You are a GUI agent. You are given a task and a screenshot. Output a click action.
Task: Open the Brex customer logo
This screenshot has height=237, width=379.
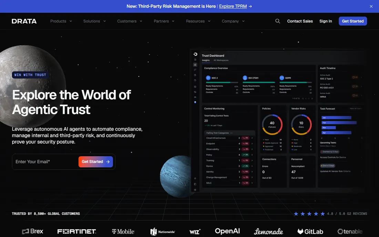coord(32,231)
